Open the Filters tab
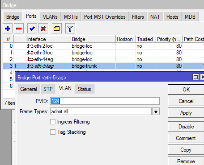The width and height of the screenshot is (204, 165). 138,17
